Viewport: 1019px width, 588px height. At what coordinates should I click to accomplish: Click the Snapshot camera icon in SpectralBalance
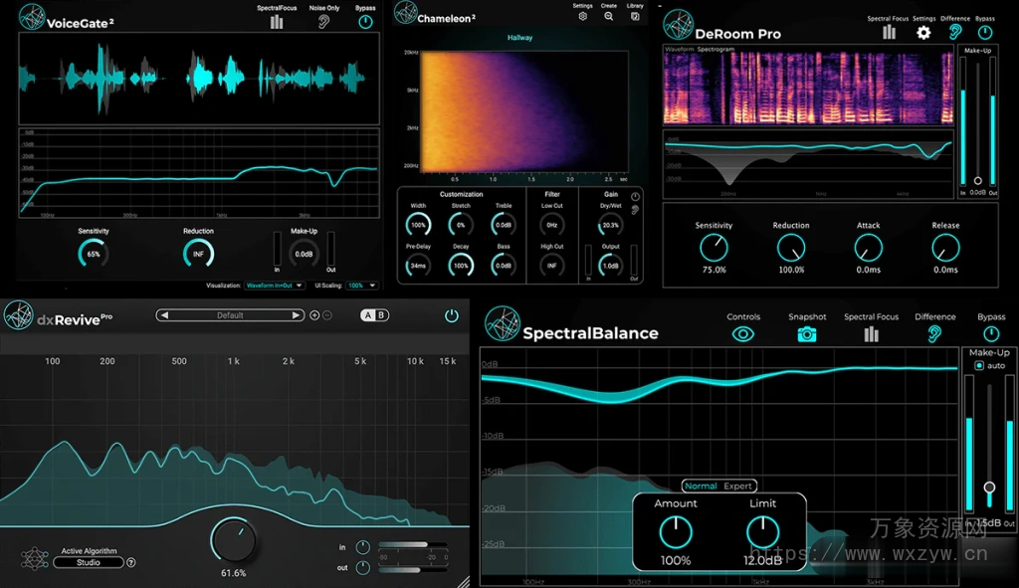point(806,334)
